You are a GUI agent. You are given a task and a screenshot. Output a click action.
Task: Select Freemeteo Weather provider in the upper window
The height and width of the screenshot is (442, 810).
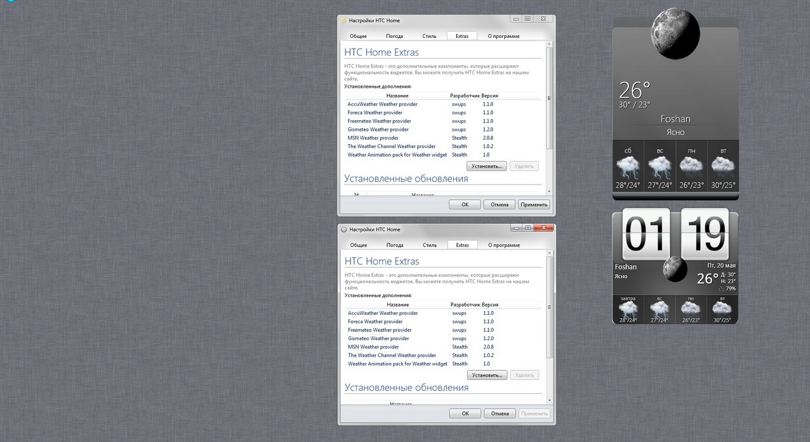[443, 121]
